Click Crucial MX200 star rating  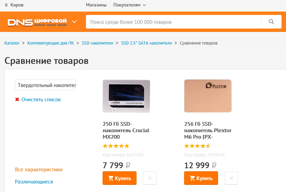116,146
